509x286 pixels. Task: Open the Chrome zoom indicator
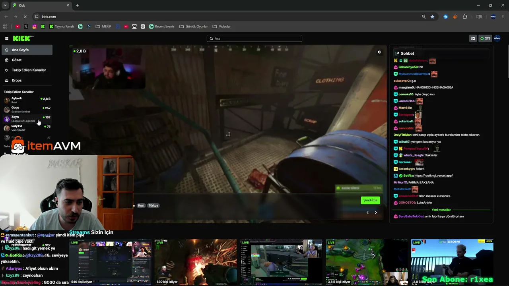pyautogui.click(x=424, y=17)
